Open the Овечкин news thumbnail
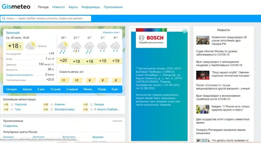 click(x=203, y=75)
